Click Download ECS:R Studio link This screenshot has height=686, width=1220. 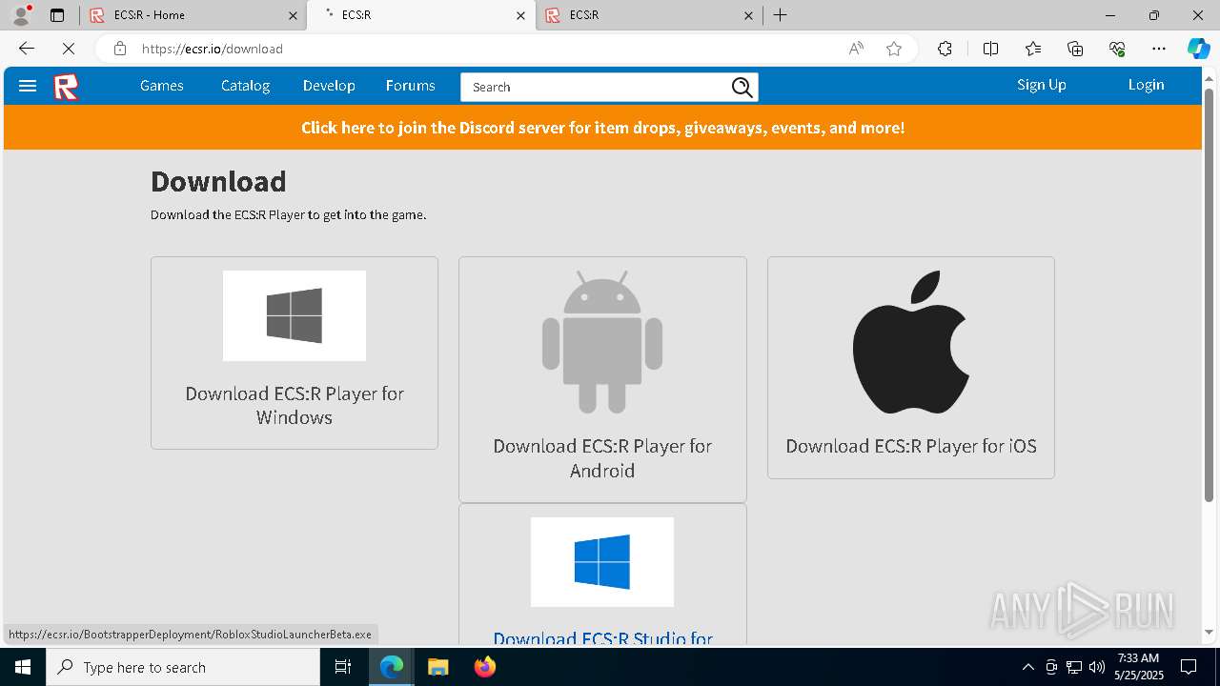coord(602,637)
